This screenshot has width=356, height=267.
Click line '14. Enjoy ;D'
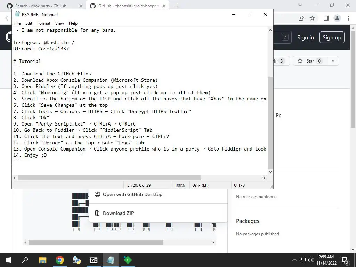tap(30, 155)
